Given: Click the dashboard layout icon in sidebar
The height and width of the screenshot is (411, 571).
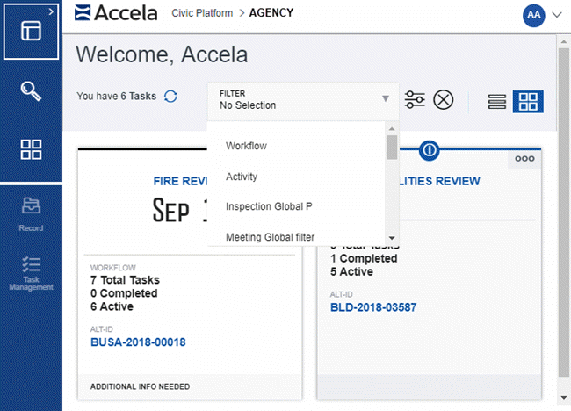Looking at the screenshot, I should point(31,31).
